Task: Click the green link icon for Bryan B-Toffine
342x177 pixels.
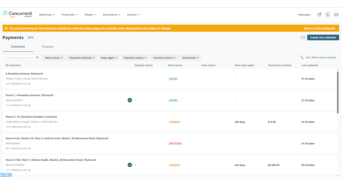Action: pyautogui.click(x=130, y=165)
